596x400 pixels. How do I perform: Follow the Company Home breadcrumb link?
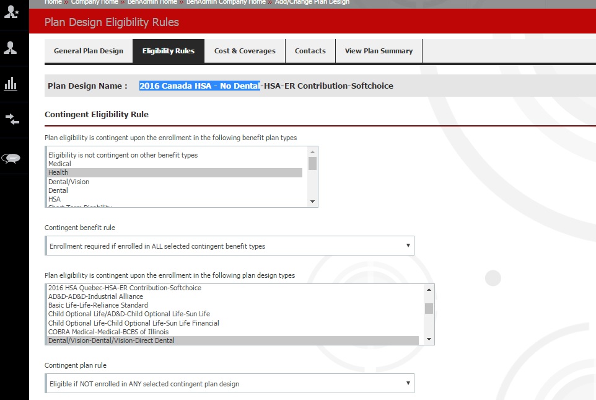(x=95, y=2)
